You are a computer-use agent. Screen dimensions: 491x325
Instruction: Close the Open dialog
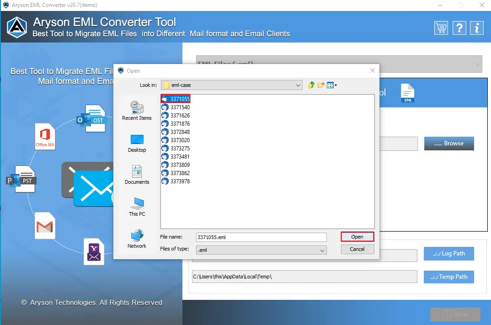[372, 70]
